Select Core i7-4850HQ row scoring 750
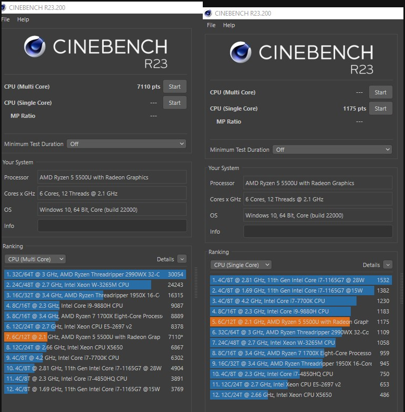 (x=301, y=374)
